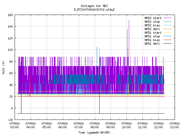The height and width of the screenshot is (135, 180).
Task: Click the x-axis tick label 13:00
Action: (x=174, y=127)
